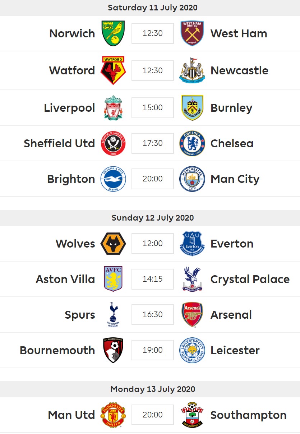Click the West Ham United crest

pos(192,33)
